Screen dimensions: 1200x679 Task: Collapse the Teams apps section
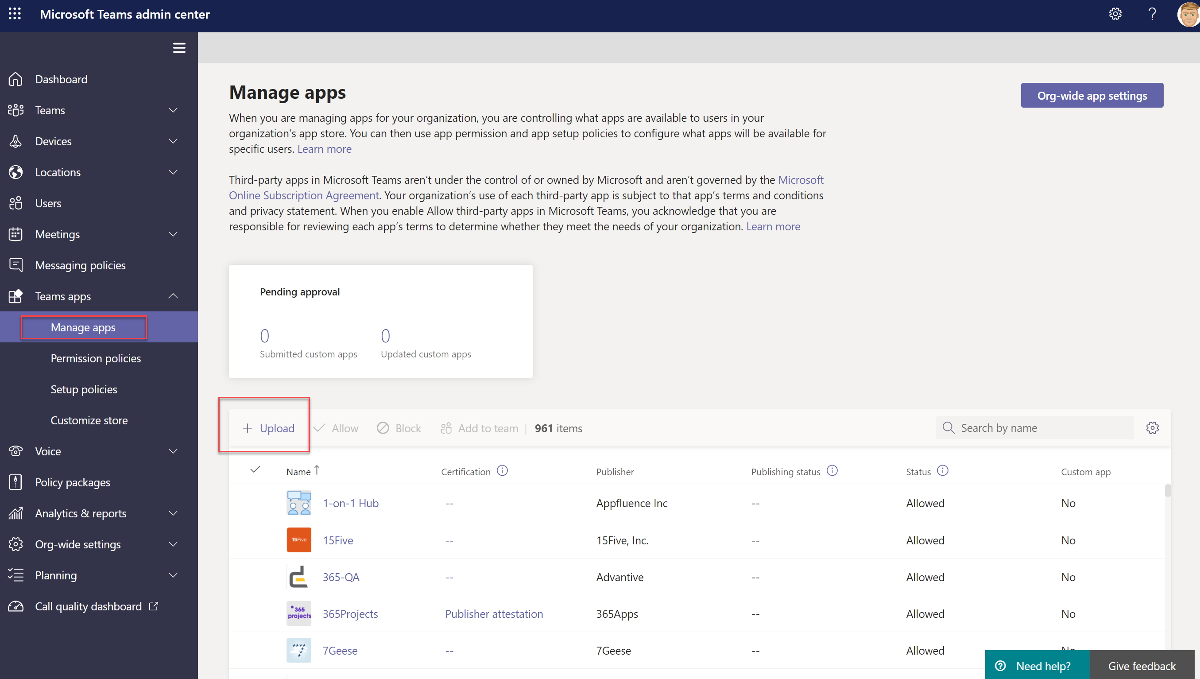coord(173,296)
